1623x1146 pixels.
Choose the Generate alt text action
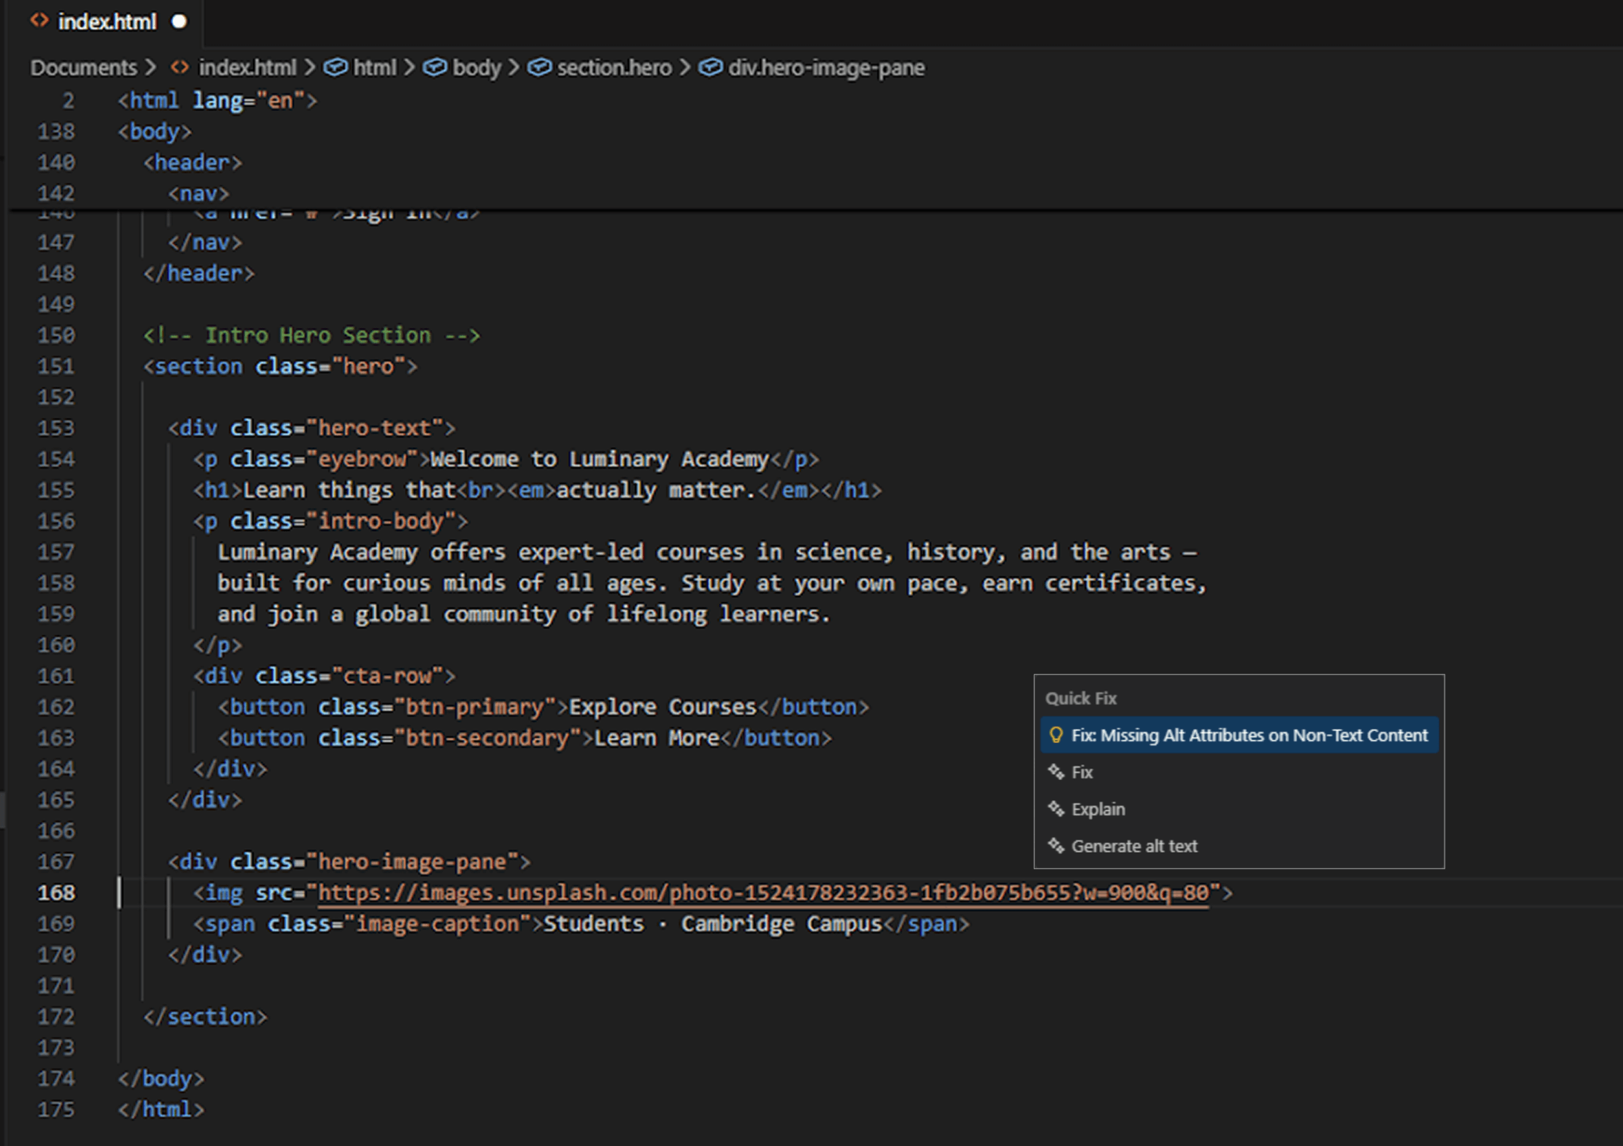tap(1134, 846)
